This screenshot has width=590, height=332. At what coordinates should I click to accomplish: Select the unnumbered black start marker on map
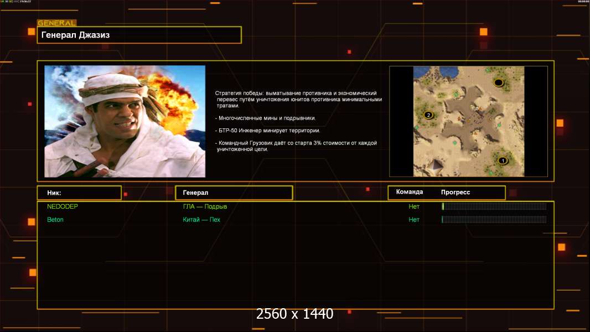click(x=498, y=83)
